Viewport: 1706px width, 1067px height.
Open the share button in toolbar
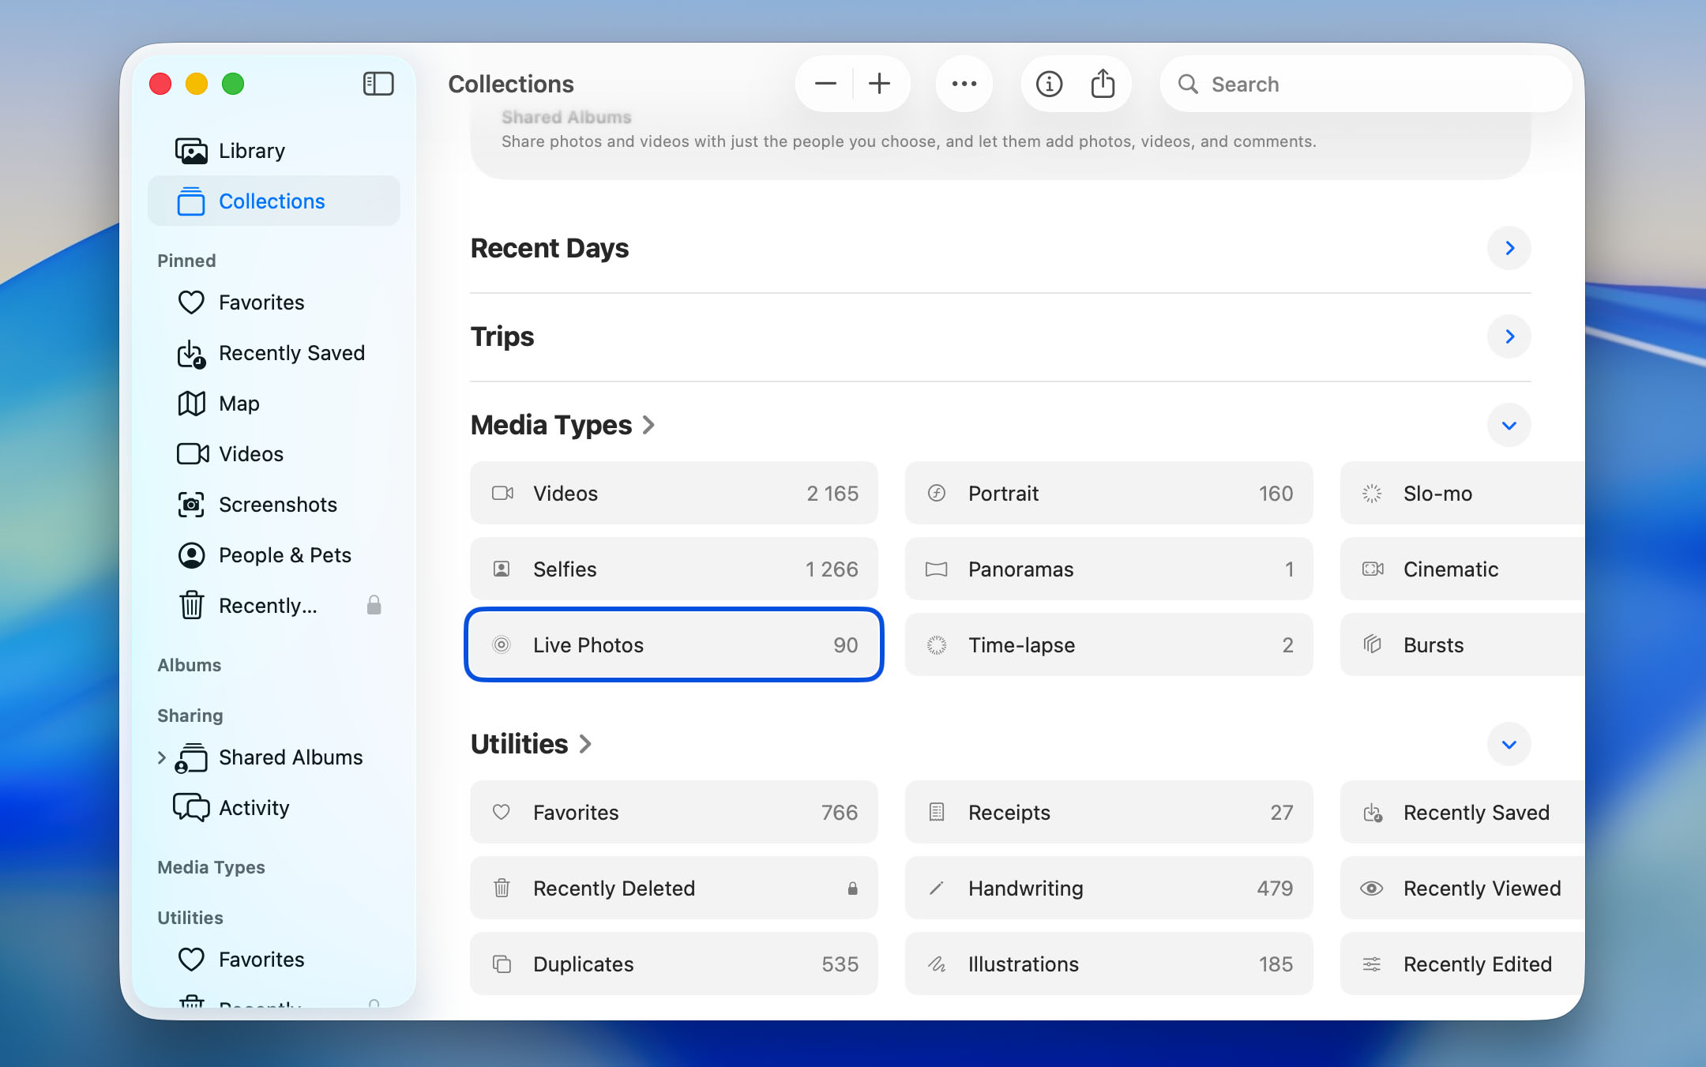click(1103, 84)
